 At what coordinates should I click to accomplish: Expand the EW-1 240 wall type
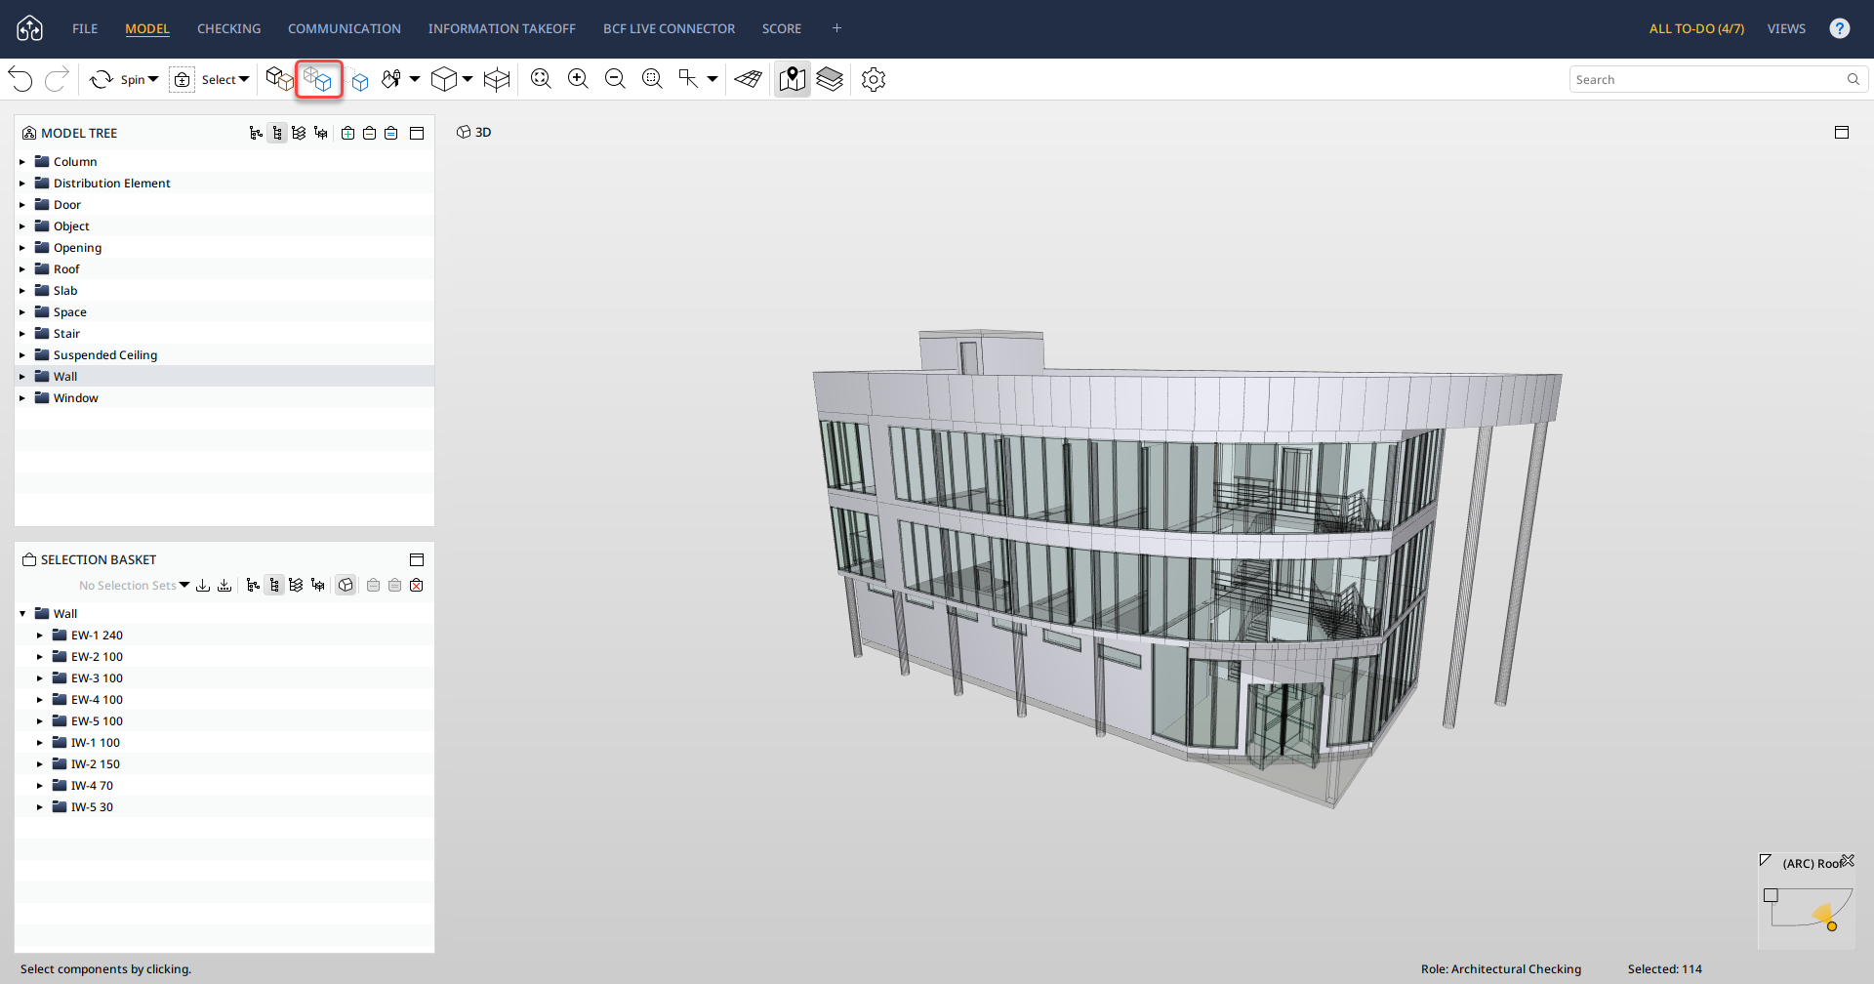pyautogui.click(x=40, y=635)
